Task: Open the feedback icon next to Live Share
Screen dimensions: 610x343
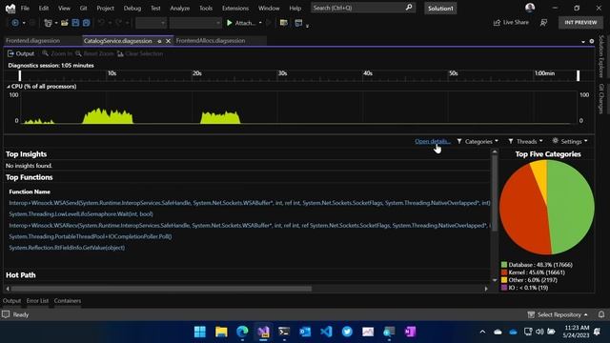Action: click(543, 23)
